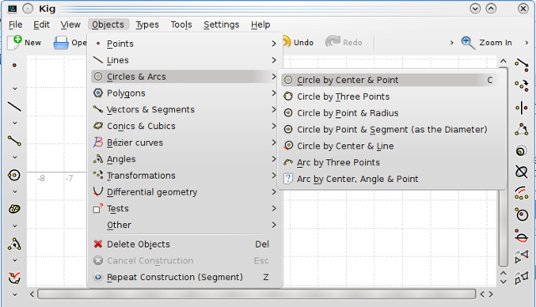Select the translate tool in right toolbar
The width and height of the screenshot is (536, 307).
click(x=522, y=65)
